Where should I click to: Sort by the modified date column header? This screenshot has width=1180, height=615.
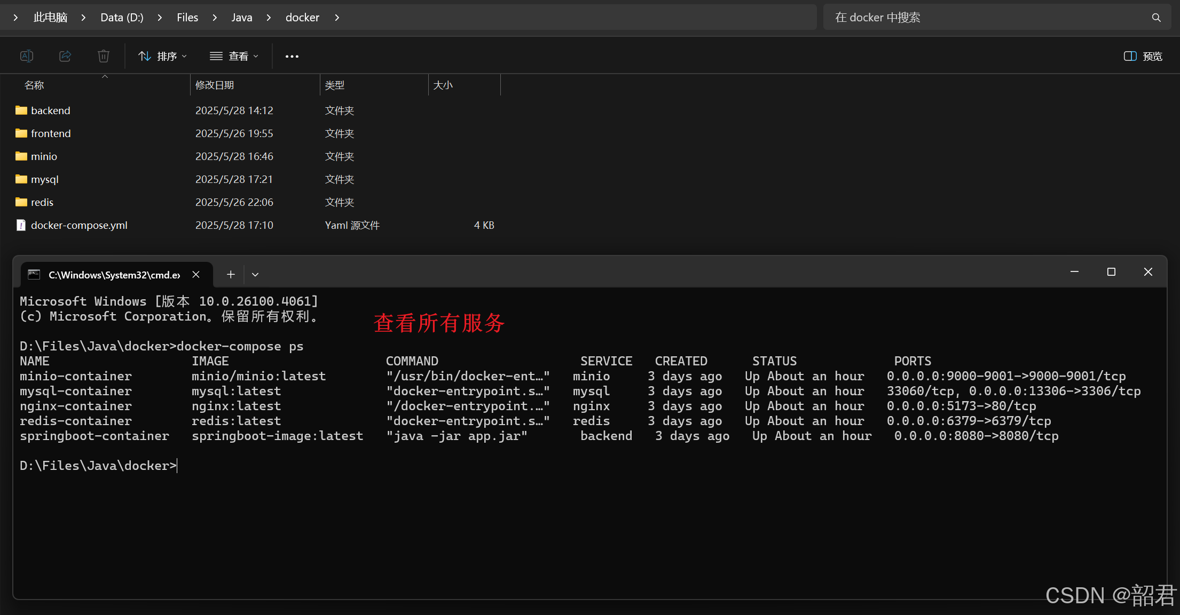pyautogui.click(x=215, y=85)
